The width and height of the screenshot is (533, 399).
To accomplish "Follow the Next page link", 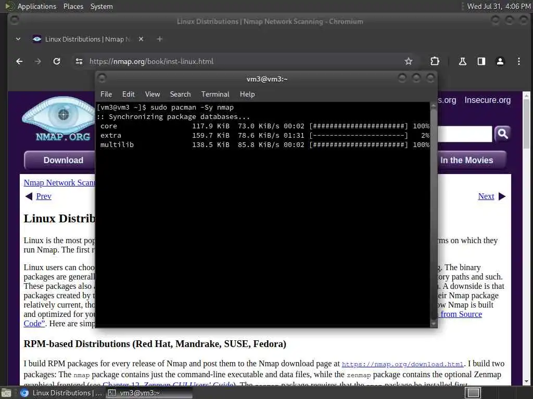I will coord(486,196).
